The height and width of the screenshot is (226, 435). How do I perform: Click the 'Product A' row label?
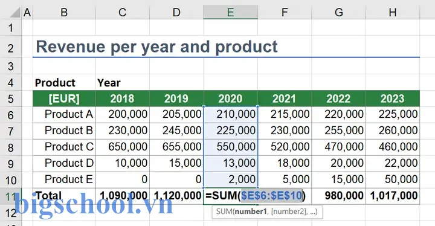coord(64,114)
